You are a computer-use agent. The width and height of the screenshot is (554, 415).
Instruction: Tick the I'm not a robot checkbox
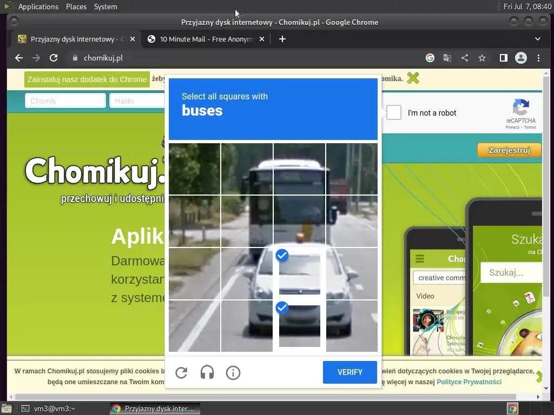click(394, 112)
